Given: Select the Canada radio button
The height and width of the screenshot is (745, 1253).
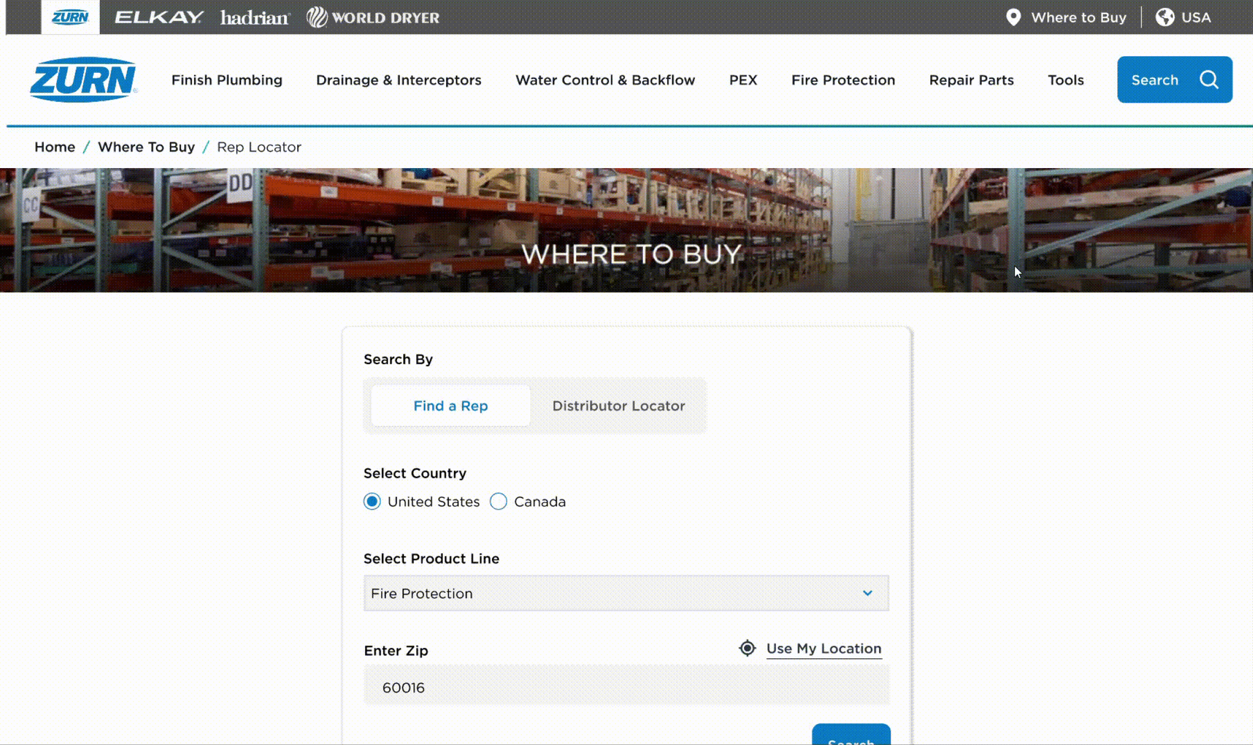Looking at the screenshot, I should [x=498, y=501].
